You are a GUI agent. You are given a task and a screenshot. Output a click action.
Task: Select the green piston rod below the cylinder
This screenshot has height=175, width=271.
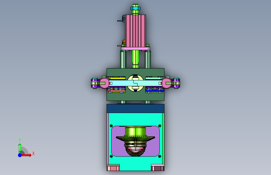pos(136,59)
